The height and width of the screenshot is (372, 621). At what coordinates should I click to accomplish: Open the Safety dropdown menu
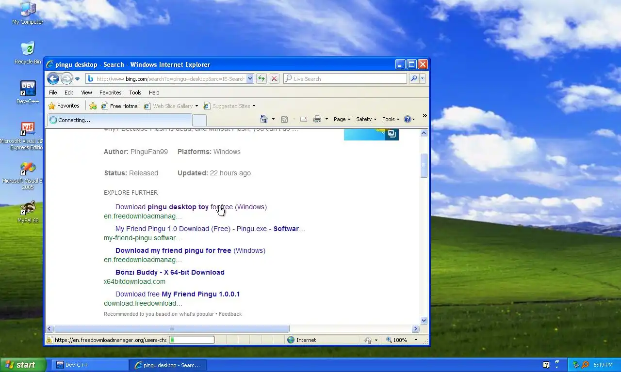coord(366,119)
